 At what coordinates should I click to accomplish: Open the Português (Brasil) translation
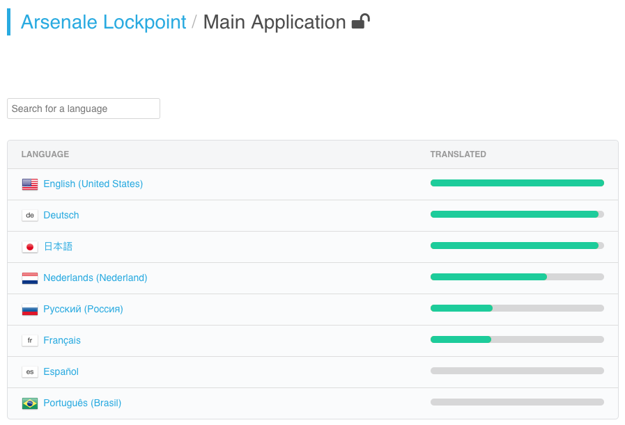pyautogui.click(x=82, y=403)
